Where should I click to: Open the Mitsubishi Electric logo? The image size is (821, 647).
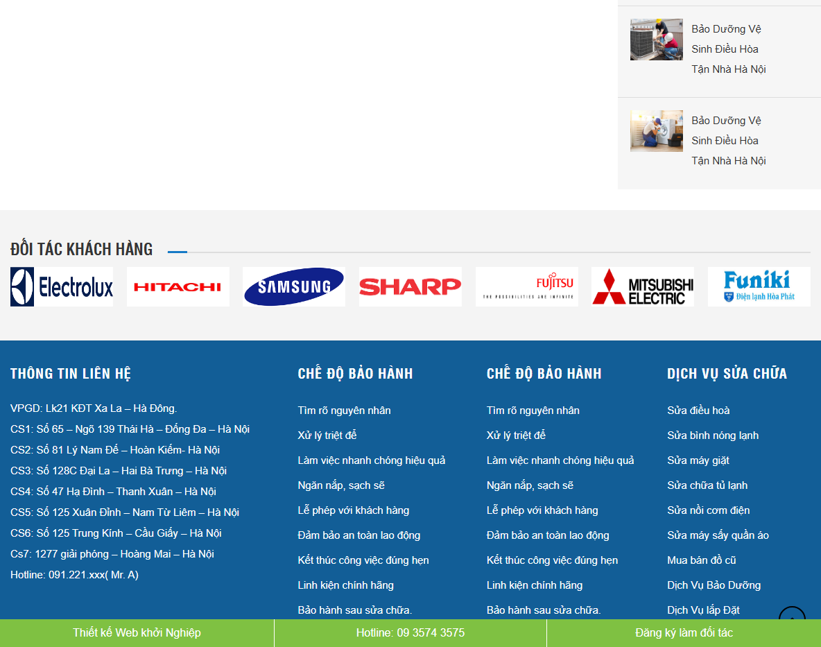[x=642, y=287]
